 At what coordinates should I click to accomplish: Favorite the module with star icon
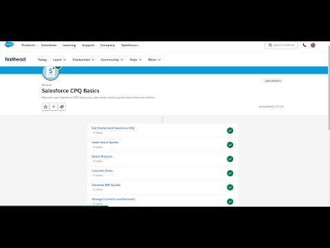tap(45, 107)
